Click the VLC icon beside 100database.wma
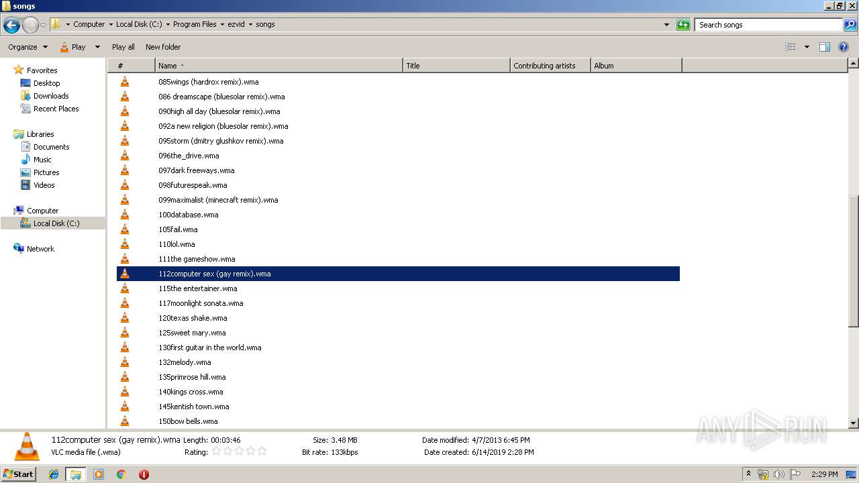Image resolution: width=859 pixels, height=483 pixels. click(x=125, y=215)
